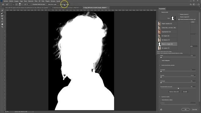Viewport: 201px width, 113px height.
Task: Click the share icon top right
Action: [x=198, y=4]
